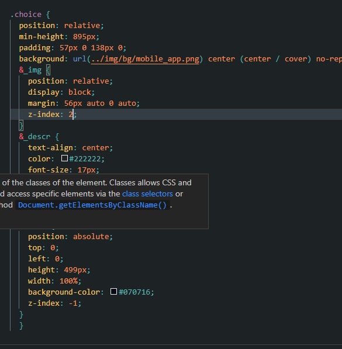Click the .choice selector text

26,15
